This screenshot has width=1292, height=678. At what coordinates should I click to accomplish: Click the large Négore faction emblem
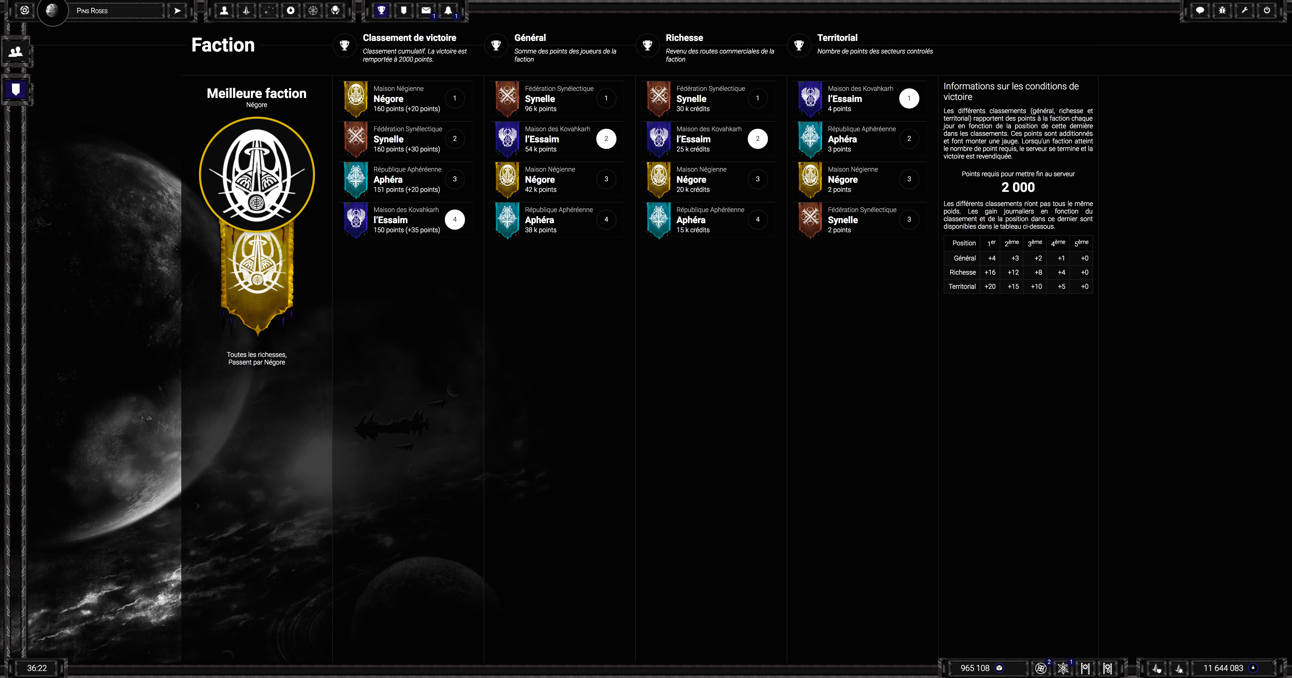pos(257,174)
